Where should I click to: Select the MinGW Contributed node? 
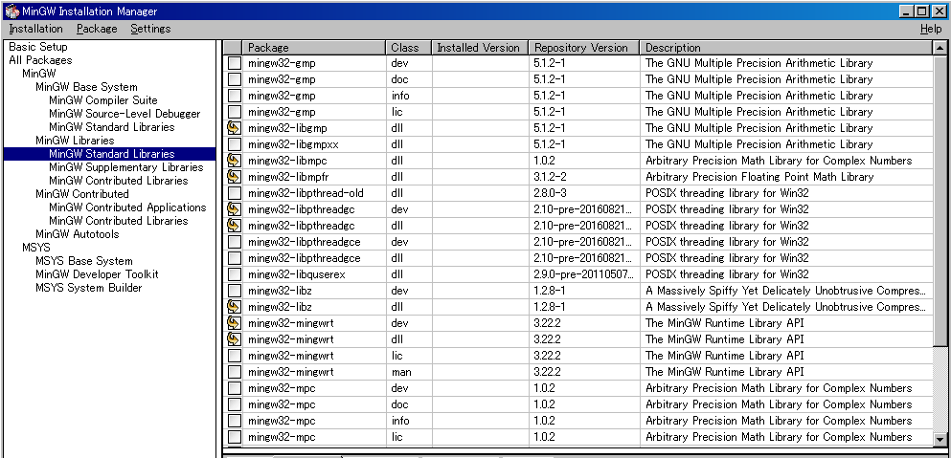[81, 194]
